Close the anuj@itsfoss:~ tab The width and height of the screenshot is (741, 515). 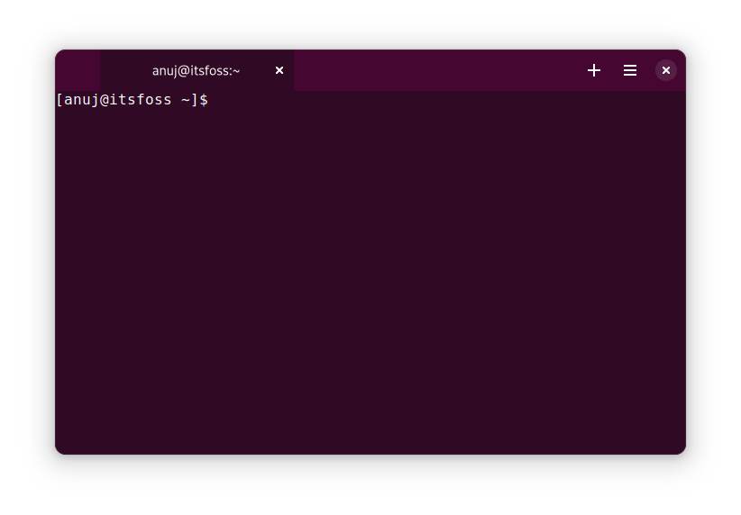279,70
